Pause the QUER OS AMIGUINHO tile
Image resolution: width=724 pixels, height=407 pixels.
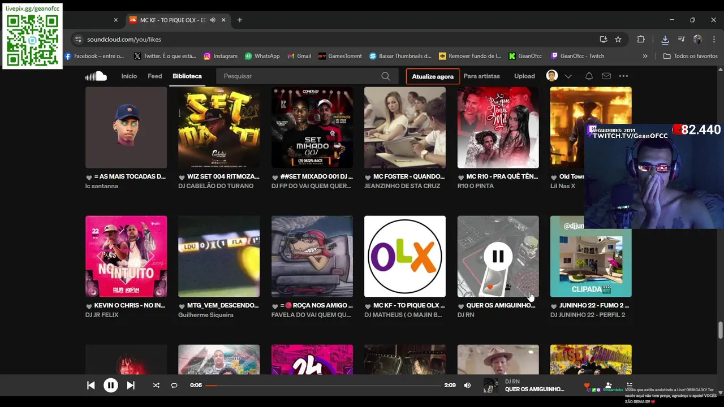tap(498, 257)
